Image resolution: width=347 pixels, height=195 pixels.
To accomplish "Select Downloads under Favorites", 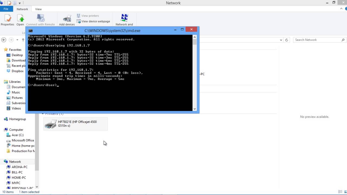I will coord(18,60).
